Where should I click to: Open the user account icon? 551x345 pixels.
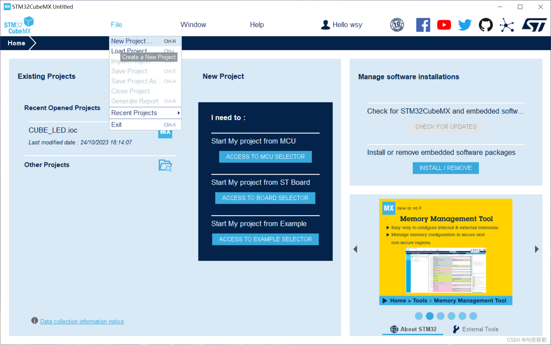[325, 25]
